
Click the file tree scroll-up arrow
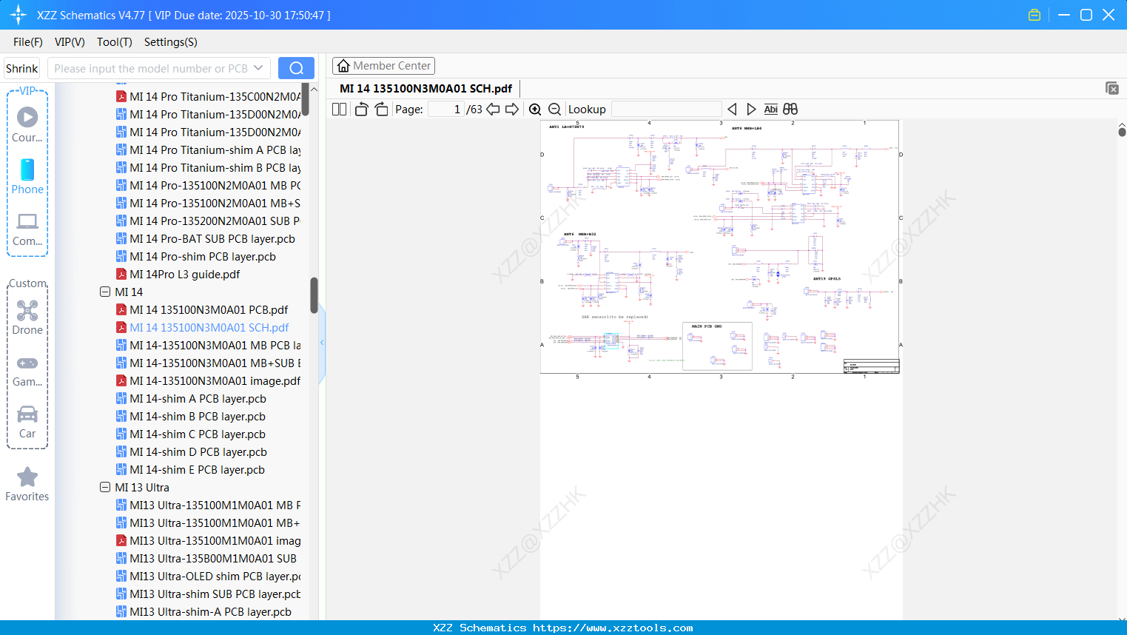tap(314, 89)
